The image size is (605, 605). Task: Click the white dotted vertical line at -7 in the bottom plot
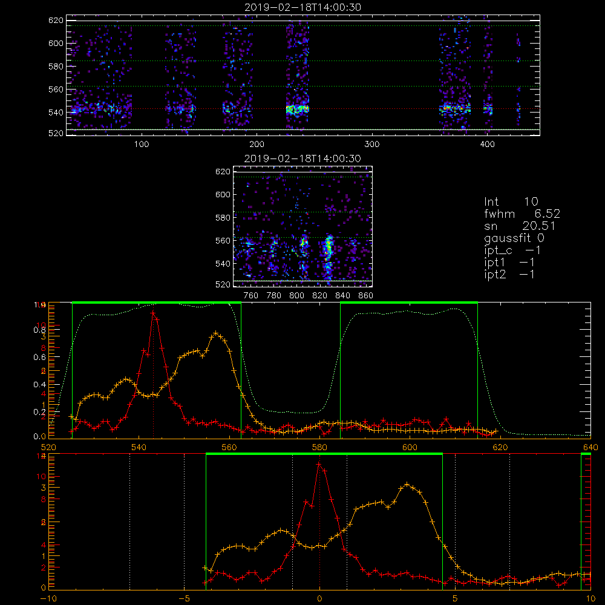129,522
